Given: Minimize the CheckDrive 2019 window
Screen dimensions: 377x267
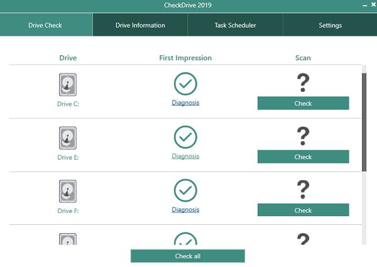Looking at the screenshot, I should [364, 5].
